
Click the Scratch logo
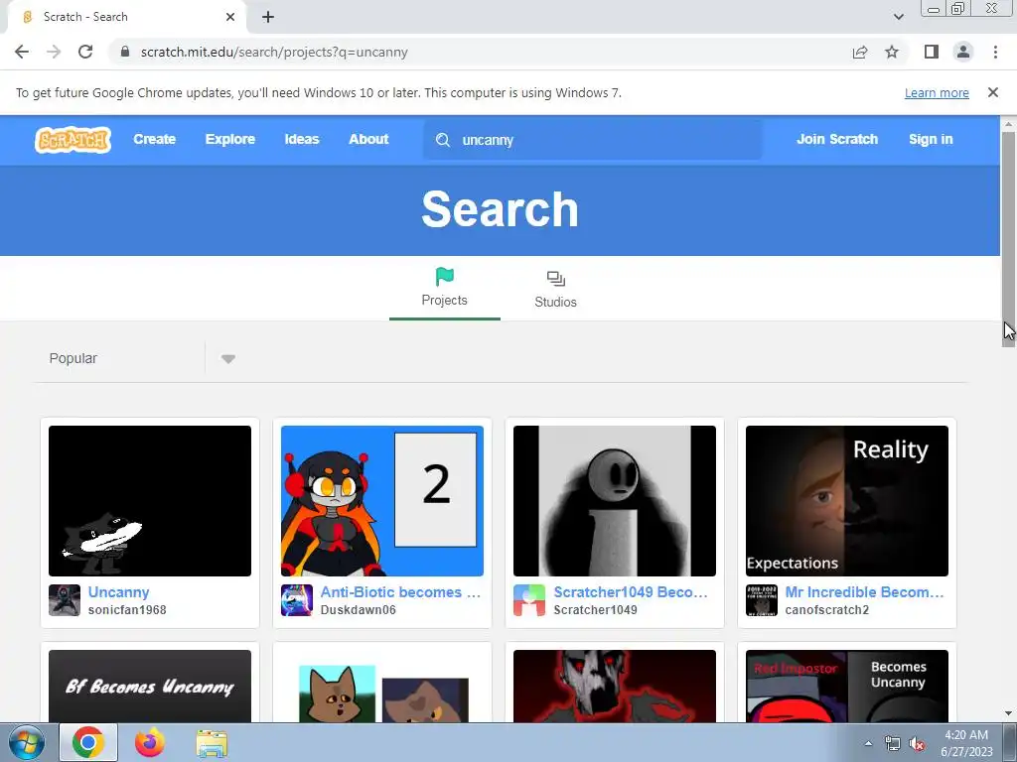(x=73, y=139)
